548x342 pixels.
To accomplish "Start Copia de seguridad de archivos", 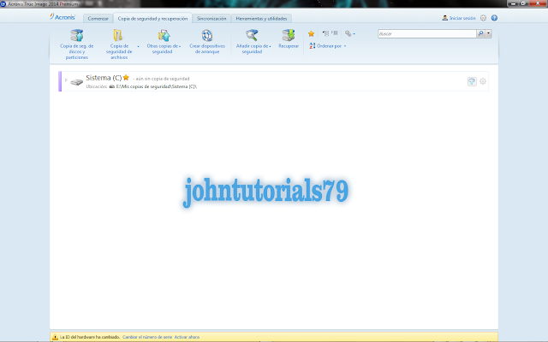I will 119,44.
